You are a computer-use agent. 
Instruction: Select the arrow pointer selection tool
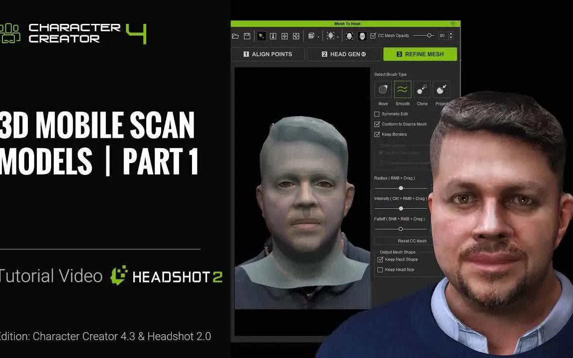(x=261, y=36)
